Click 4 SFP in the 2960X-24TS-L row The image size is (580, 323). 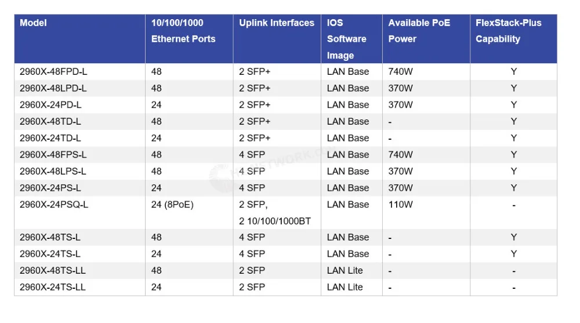pos(252,254)
